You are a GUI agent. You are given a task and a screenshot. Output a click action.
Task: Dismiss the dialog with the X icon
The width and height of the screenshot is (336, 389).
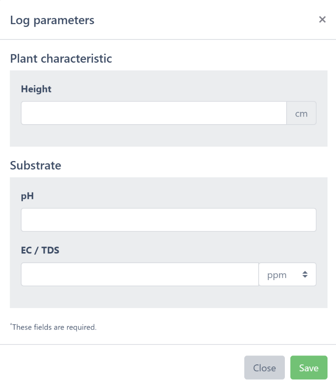[x=322, y=19]
